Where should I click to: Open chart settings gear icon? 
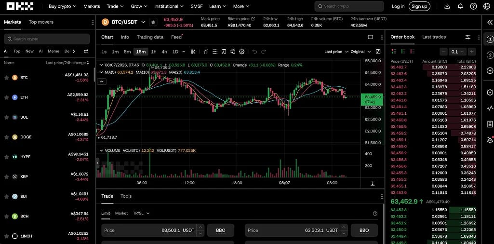[241, 52]
